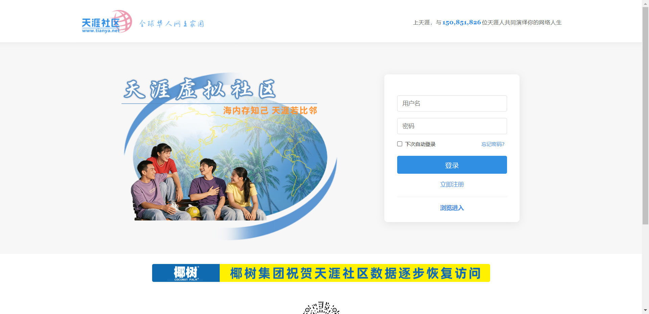The width and height of the screenshot is (649, 314).
Task: Click the 用户名 username input field
Action: click(452, 103)
